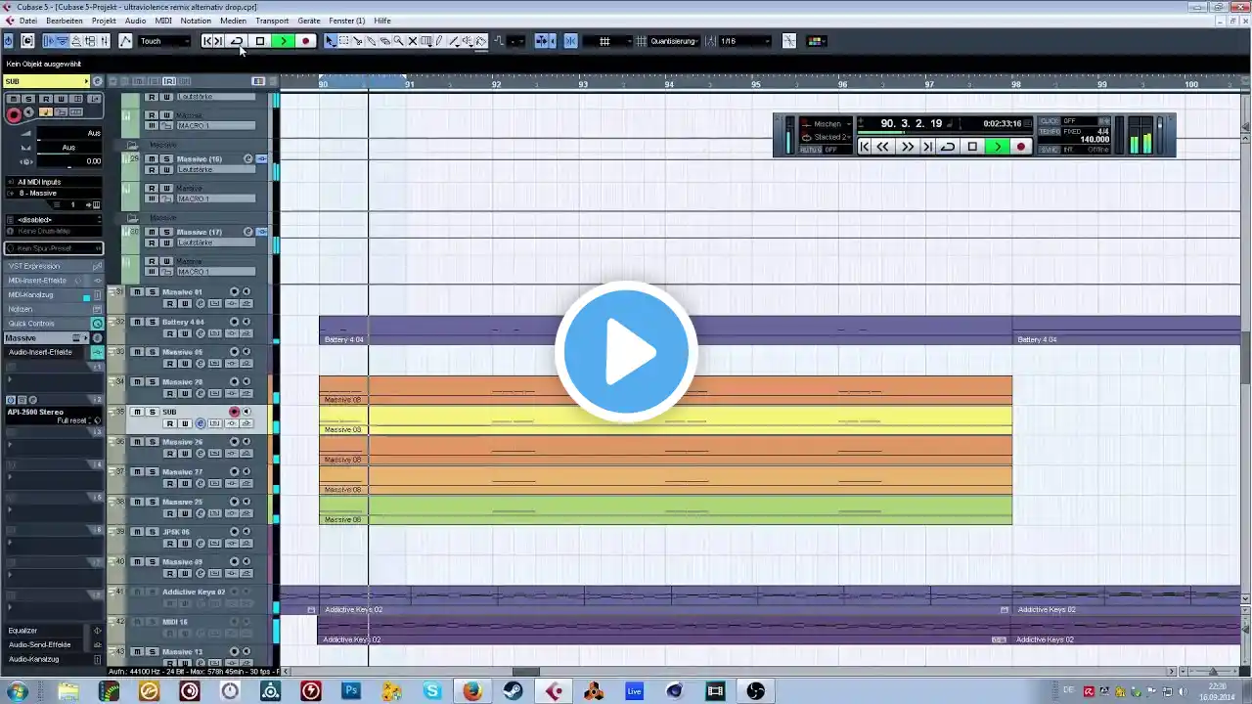Open the Transport menu
Screen dimensions: 1252x704
point(272,21)
